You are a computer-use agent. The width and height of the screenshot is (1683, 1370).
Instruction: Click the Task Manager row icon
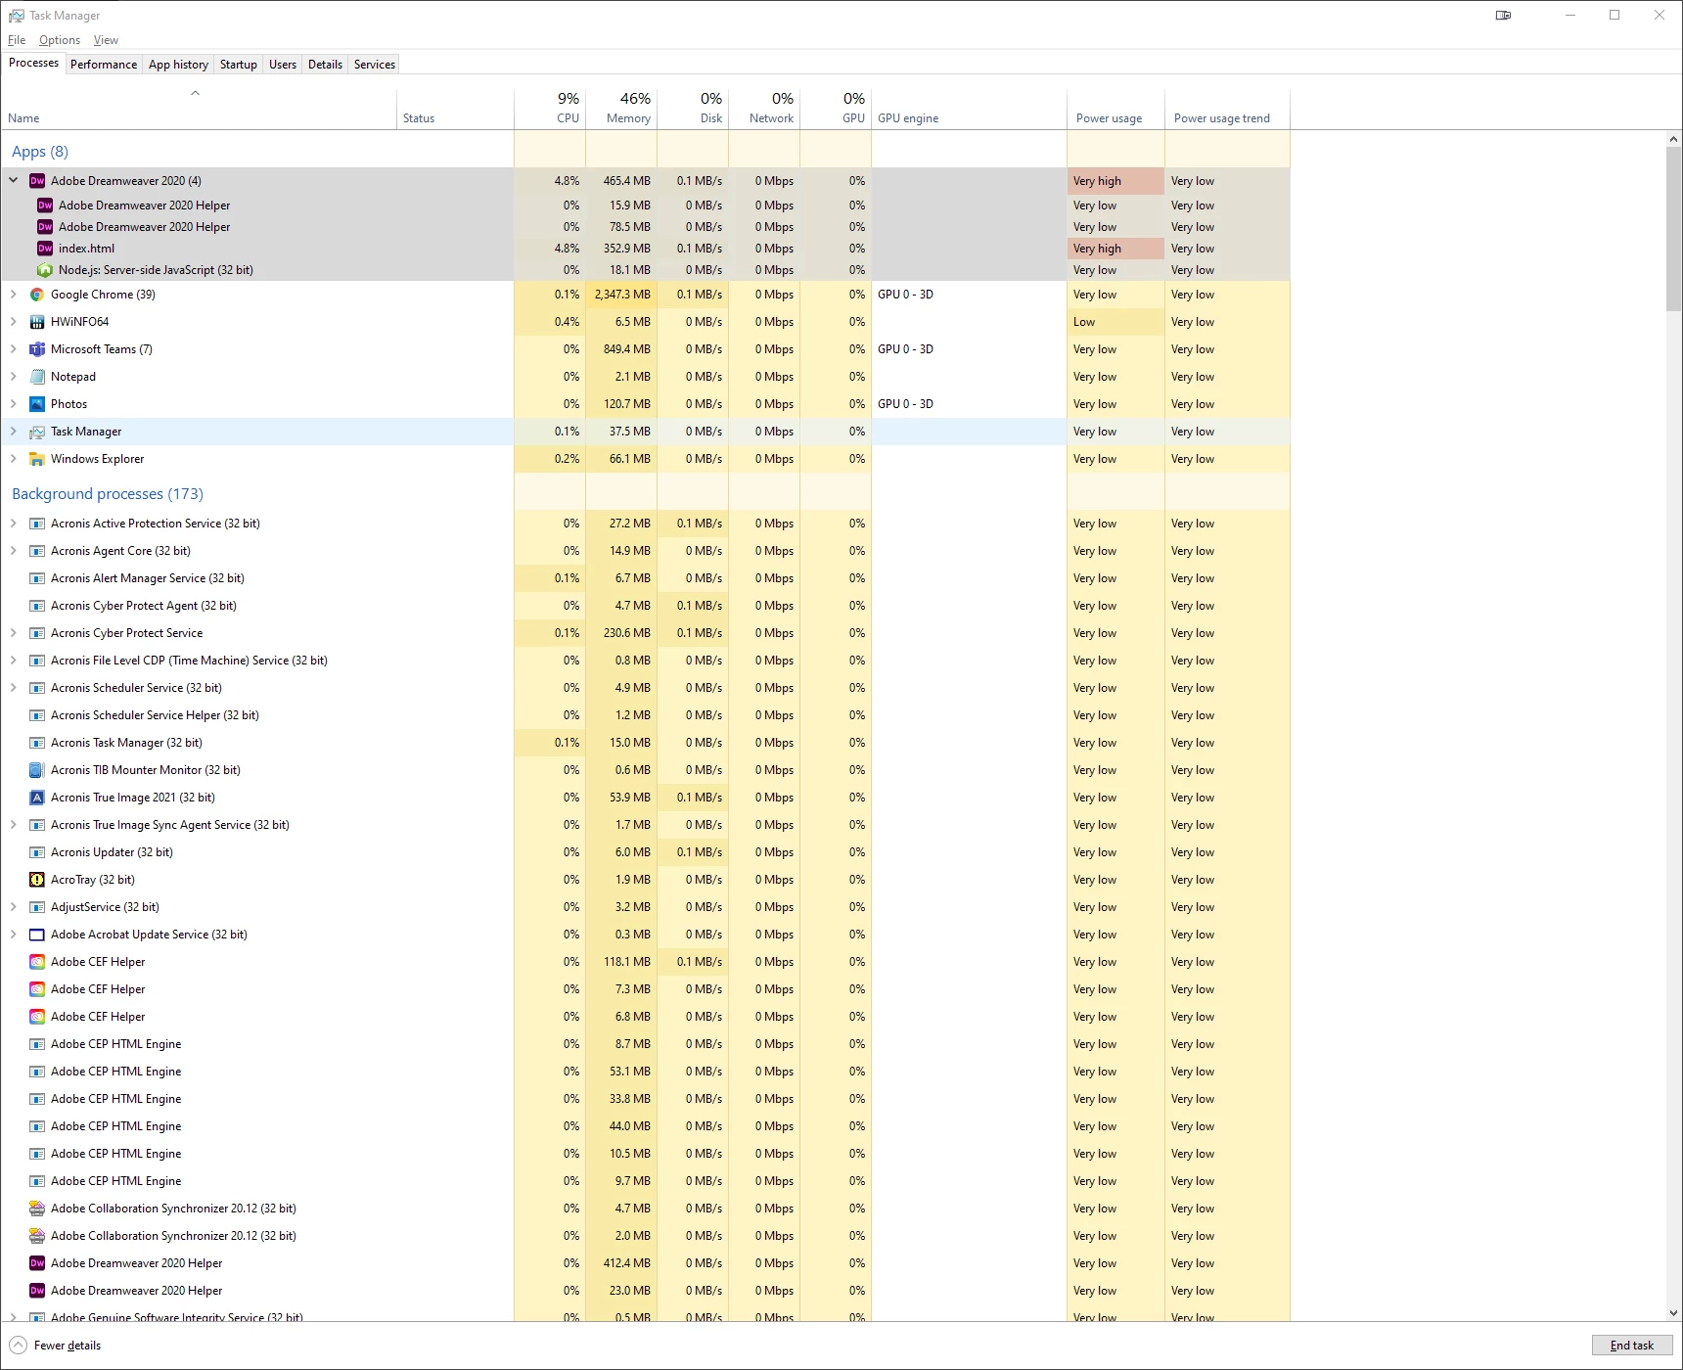click(x=37, y=432)
